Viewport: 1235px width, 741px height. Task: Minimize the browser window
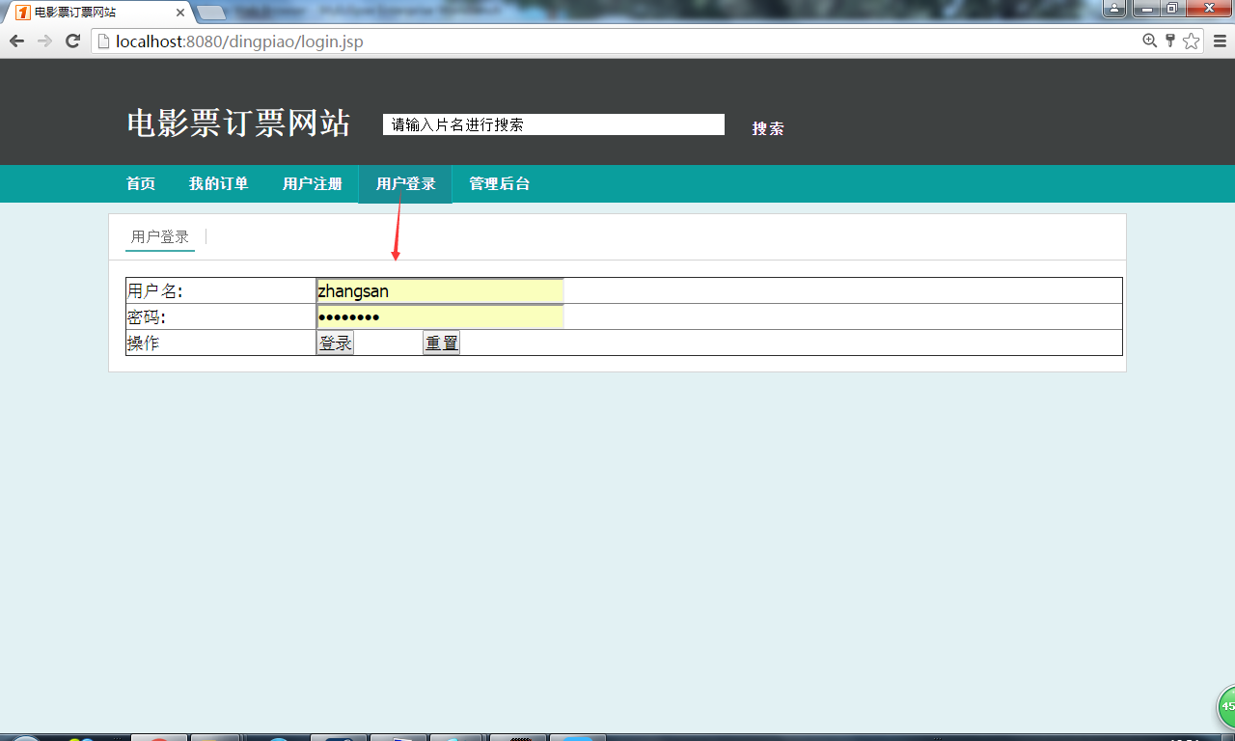coord(1146,9)
